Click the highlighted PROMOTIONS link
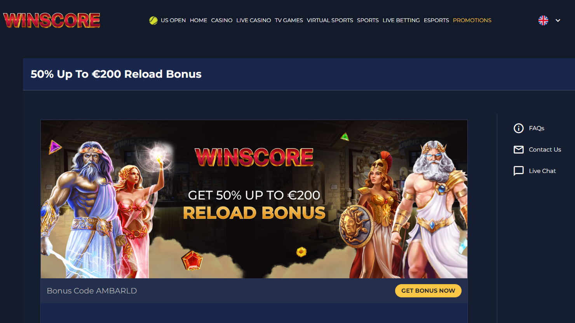Screen dimensions: 575x323 [472, 20]
